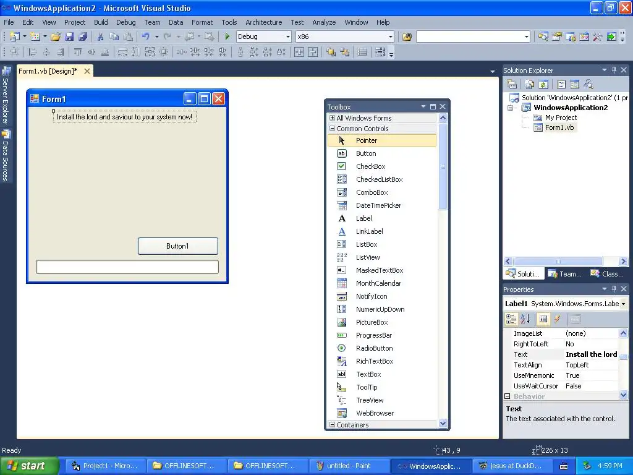Open the Format menu
This screenshot has height=475, width=633.
[x=202, y=22]
